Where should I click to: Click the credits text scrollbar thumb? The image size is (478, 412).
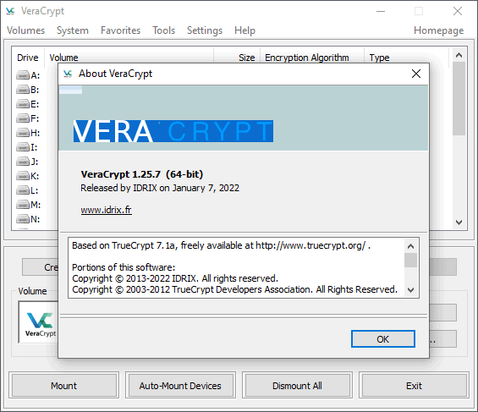410,260
